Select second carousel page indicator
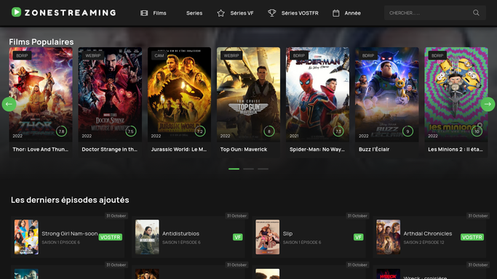 (249, 169)
